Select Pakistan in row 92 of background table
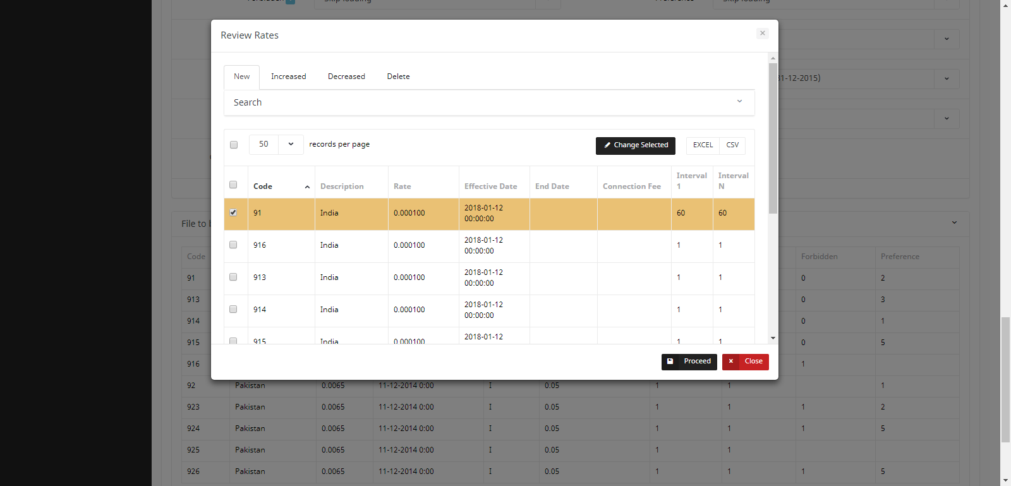Image resolution: width=1011 pixels, height=486 pixels. (250, 386)
